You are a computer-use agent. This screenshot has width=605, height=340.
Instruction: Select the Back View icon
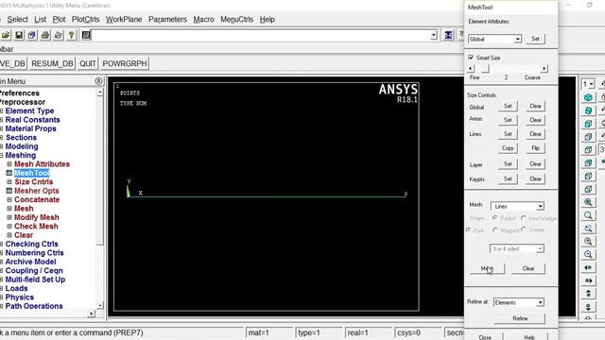[588, 163]
